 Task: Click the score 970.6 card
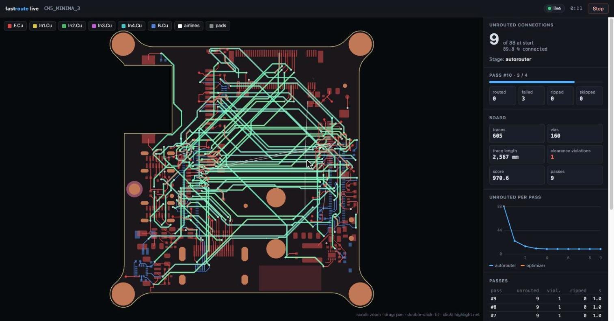517,175
